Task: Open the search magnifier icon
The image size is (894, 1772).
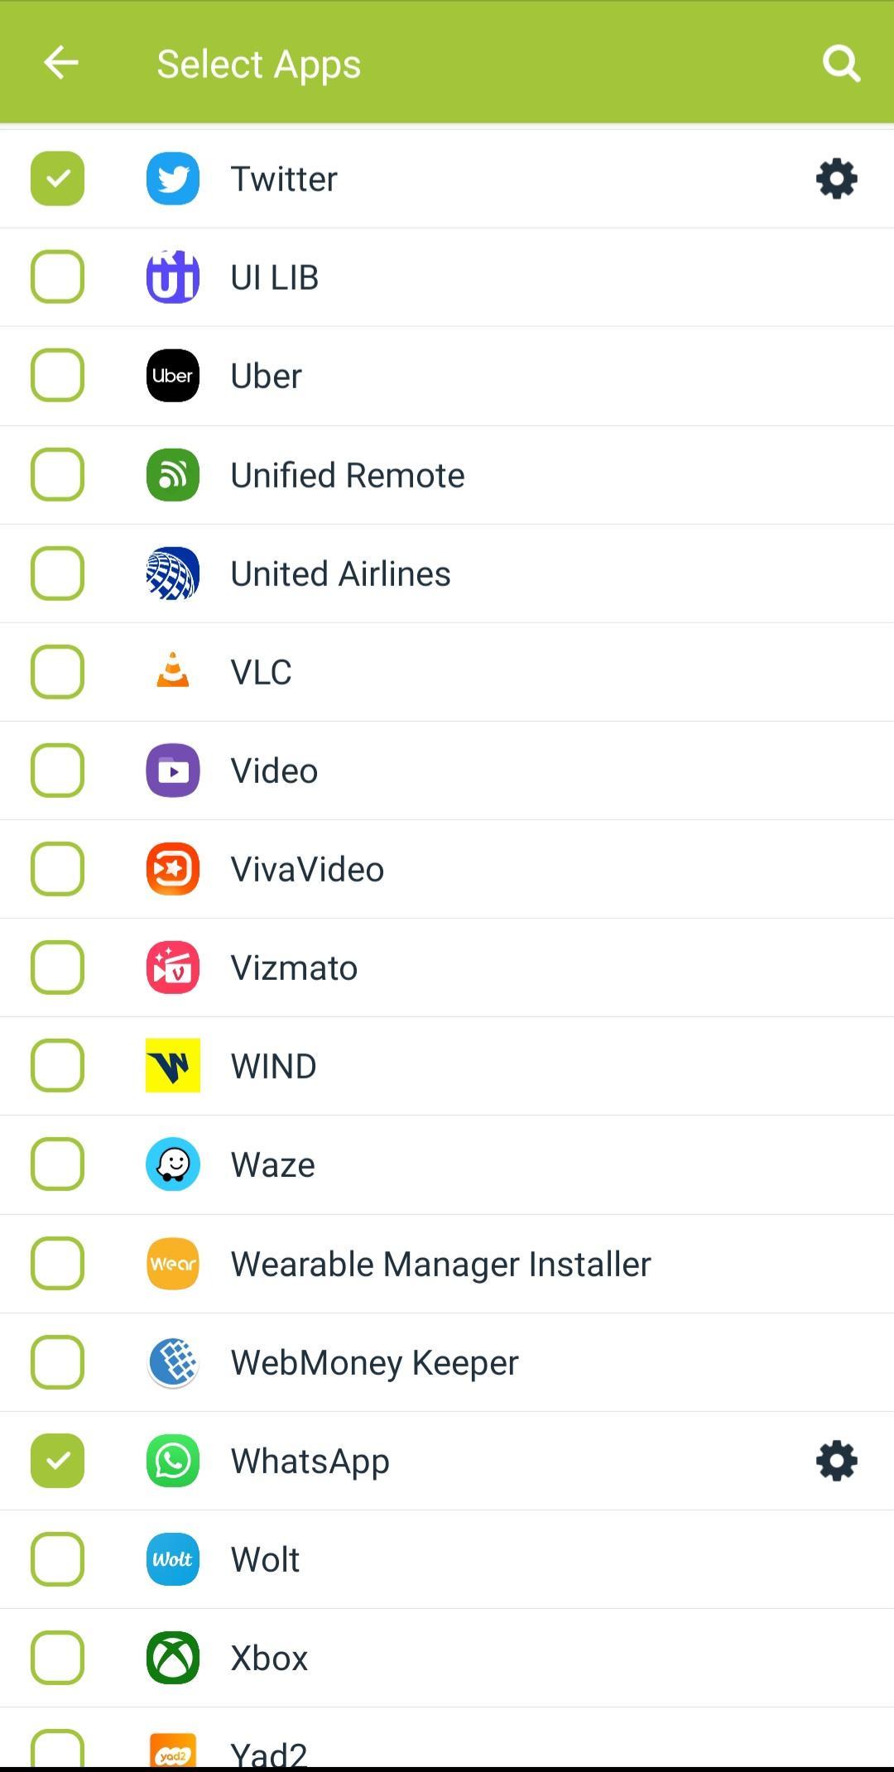Action: (841, 63)
